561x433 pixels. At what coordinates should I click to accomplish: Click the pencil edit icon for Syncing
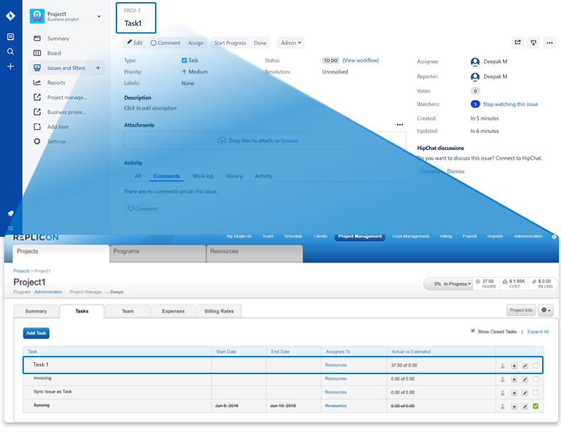525,406
